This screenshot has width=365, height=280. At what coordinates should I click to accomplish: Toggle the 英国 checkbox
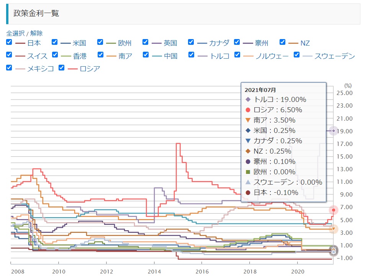[x=145, y=42]
